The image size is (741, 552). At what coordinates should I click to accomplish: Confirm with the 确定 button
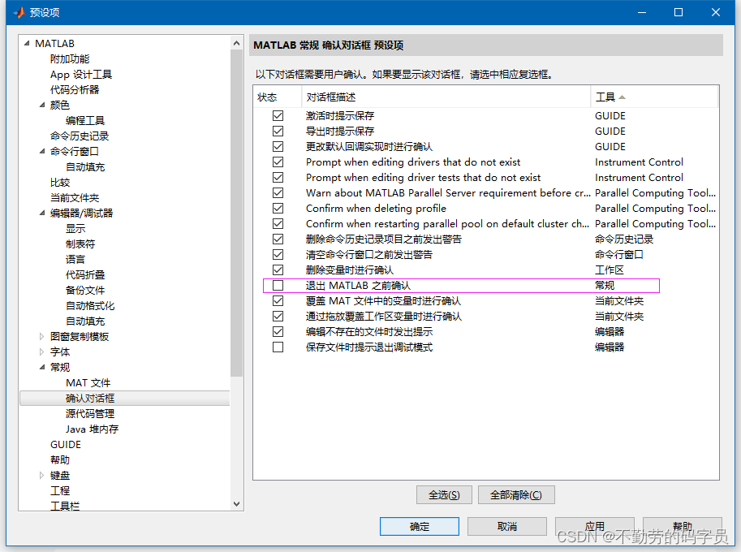(419, 527)
